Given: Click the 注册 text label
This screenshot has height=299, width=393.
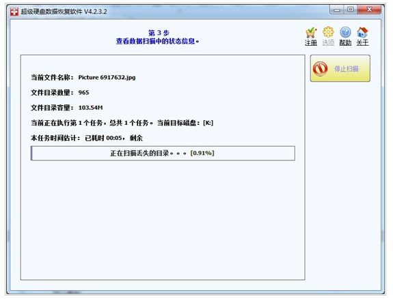Looking at the screenshot, I should pos(311,43).
